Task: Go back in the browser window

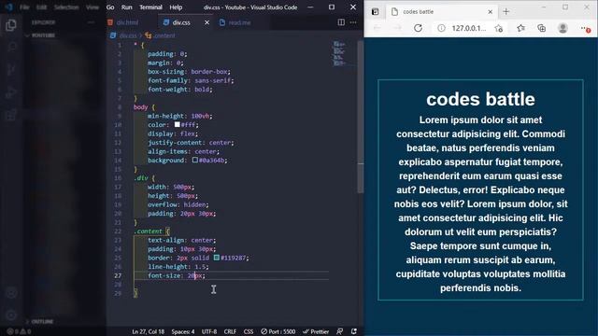Action: click(377, 28)
